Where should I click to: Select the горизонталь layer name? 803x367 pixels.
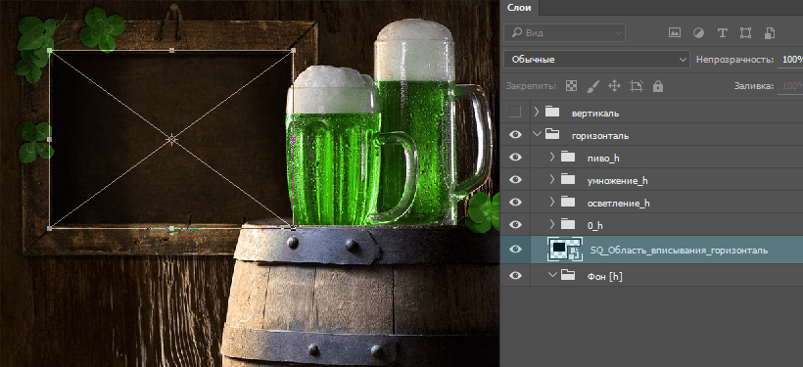pyautogui.click(x=600, y=136)
